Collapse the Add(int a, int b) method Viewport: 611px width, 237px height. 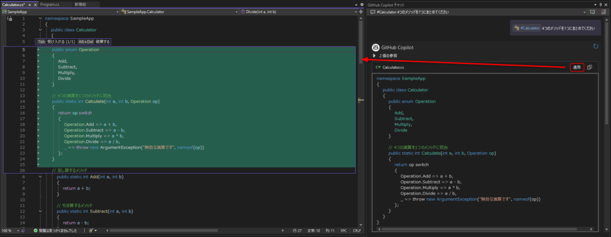pyautogui.click(x=41, y=177)
